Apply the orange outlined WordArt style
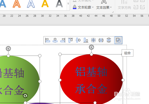This screenshot has height=104, width=149. pos(17,4)
